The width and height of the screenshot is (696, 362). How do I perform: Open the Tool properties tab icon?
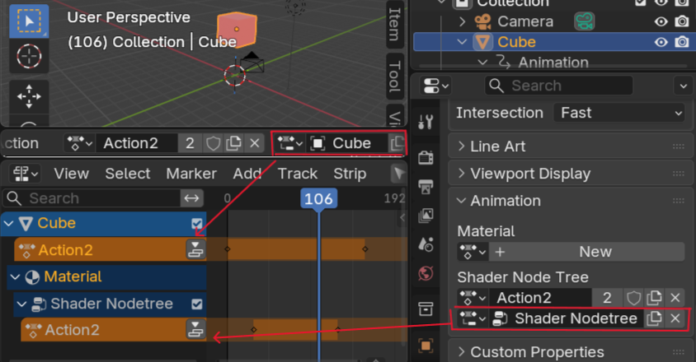click(426, 123)
